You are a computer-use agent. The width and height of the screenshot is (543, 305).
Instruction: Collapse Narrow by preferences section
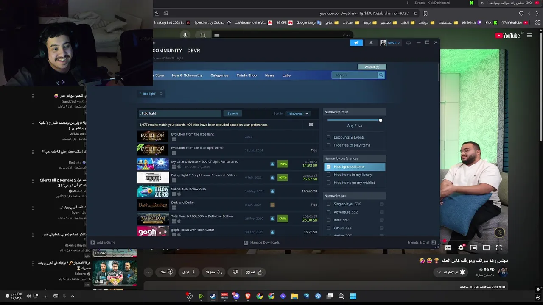(355, 158)
